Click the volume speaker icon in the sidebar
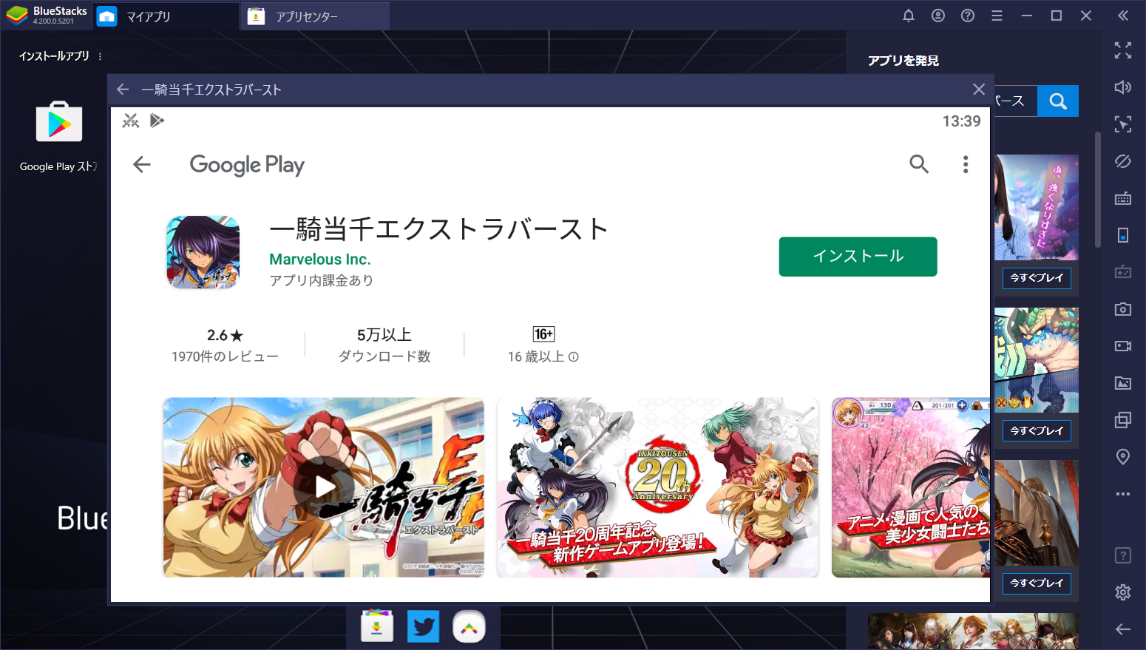The width and height of the screenshot is (1146, 650). 1123,87
